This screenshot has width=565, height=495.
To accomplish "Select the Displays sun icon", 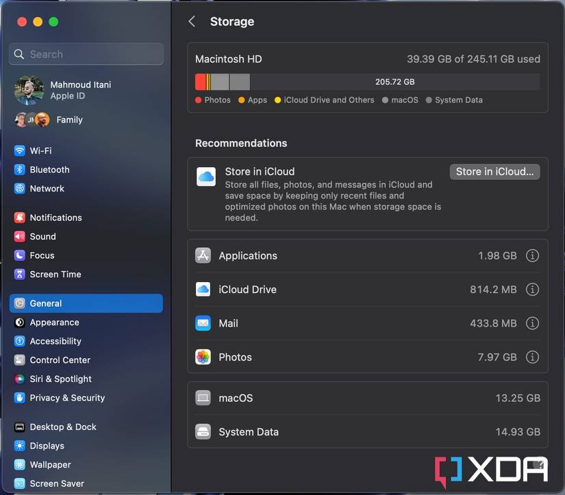I will point(19,446).
